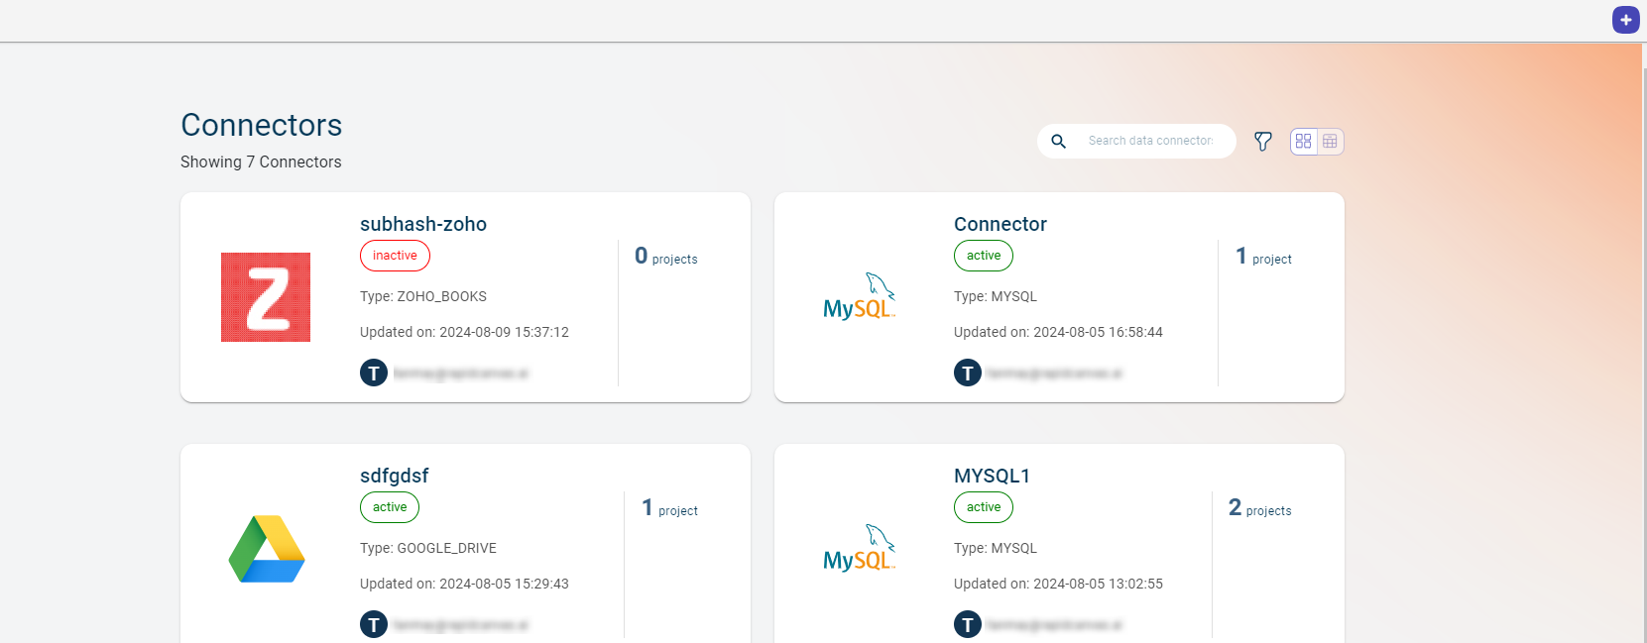
Task: Switch to table list view
Action: (x=1330, y=142)
